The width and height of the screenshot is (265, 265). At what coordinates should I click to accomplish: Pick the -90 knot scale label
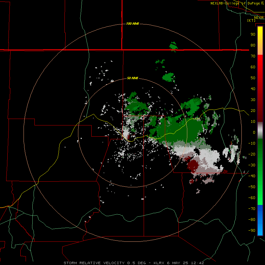(252, 231)
